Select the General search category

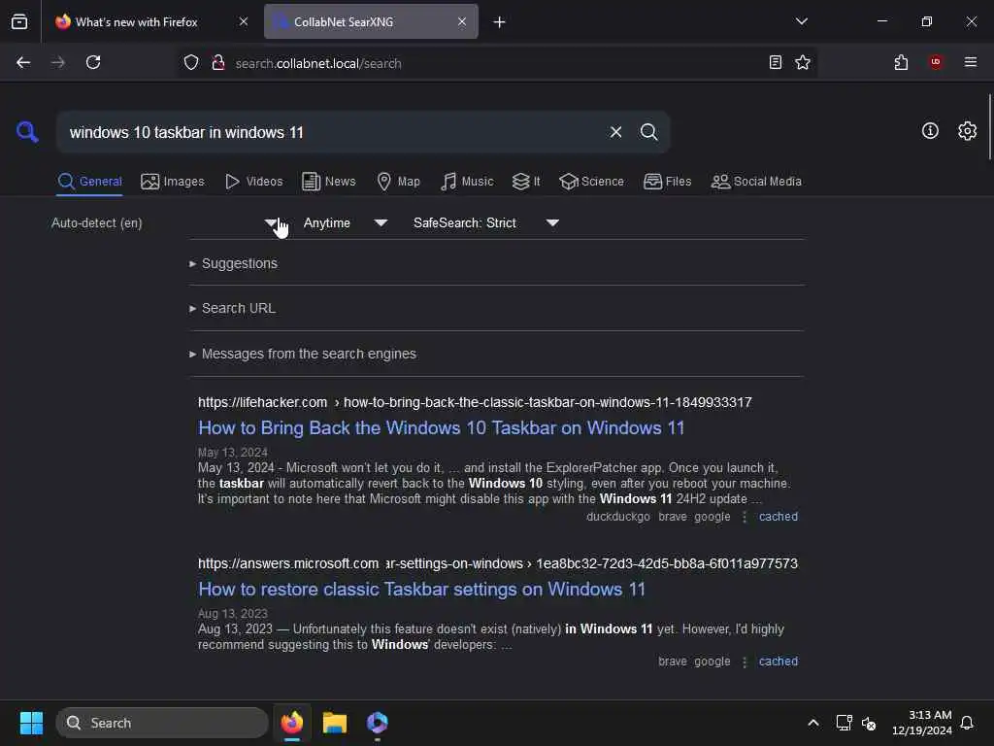pyautogui.click(x=89, y=182)
